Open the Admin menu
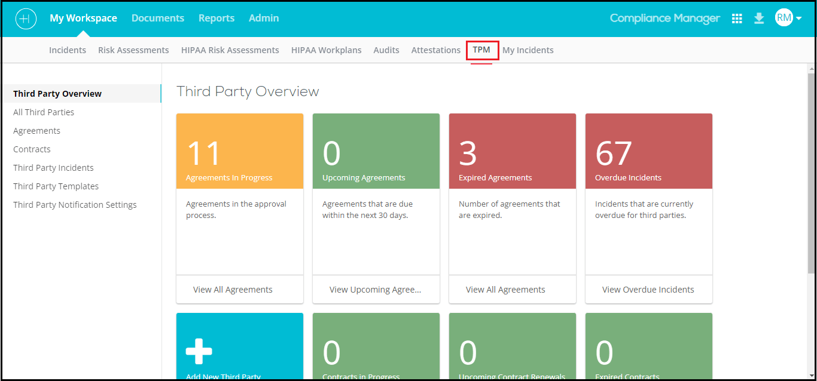Viewport: 817px width, 381px height. click(263, 18)
